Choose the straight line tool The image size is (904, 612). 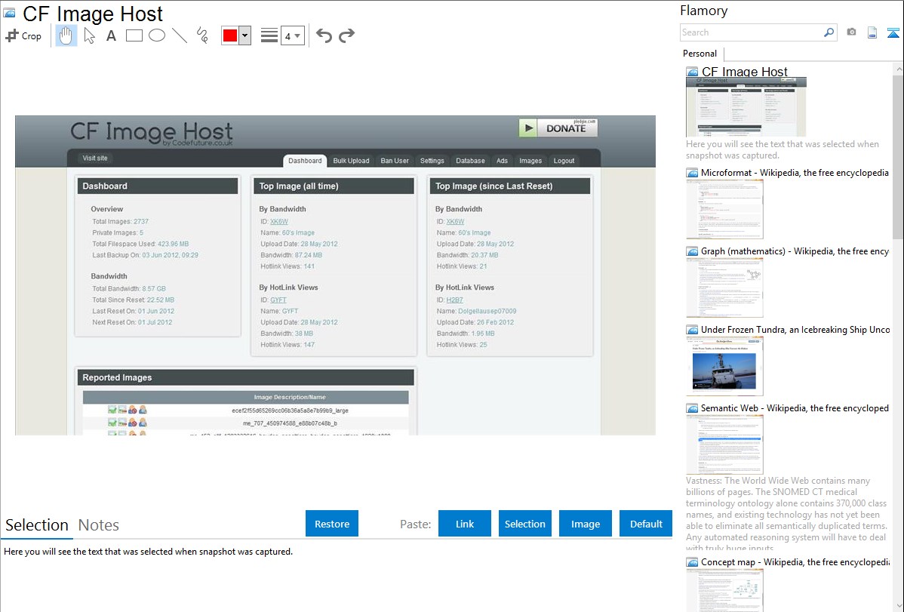180,35
